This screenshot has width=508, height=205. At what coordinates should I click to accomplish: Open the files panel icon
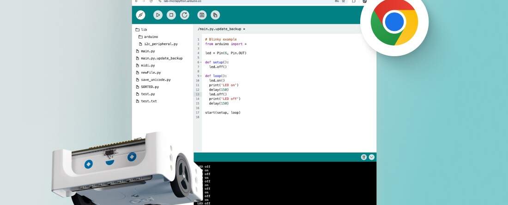point(215,15)
